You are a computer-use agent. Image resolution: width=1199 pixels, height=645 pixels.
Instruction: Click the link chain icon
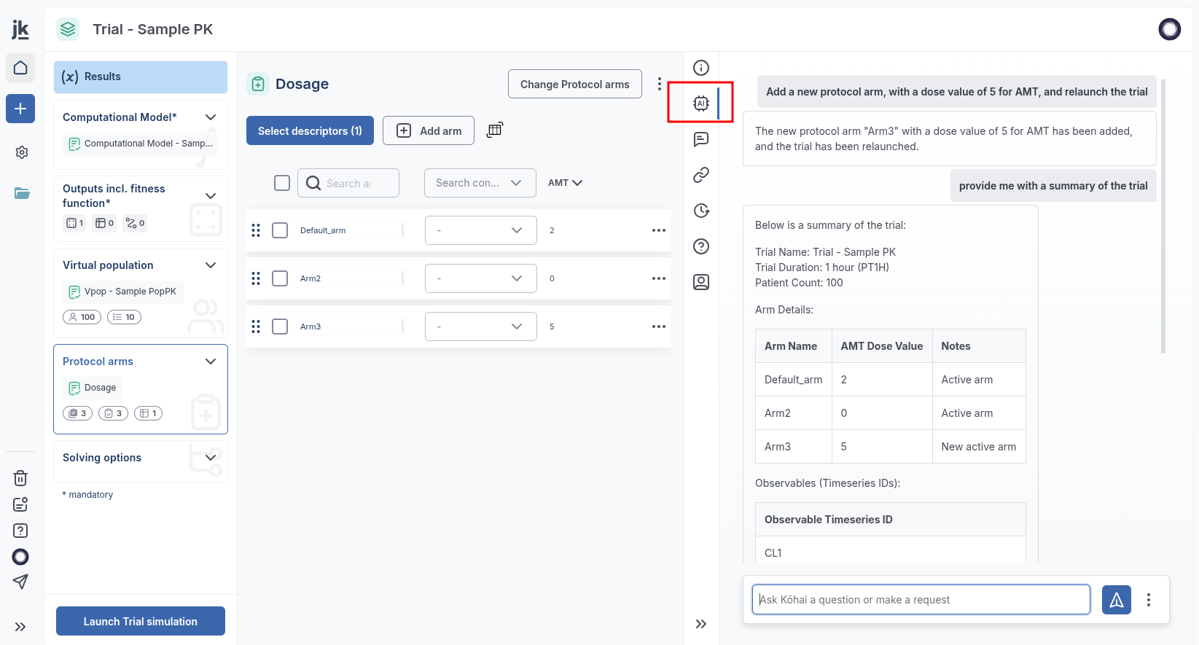tap(700, 175)
